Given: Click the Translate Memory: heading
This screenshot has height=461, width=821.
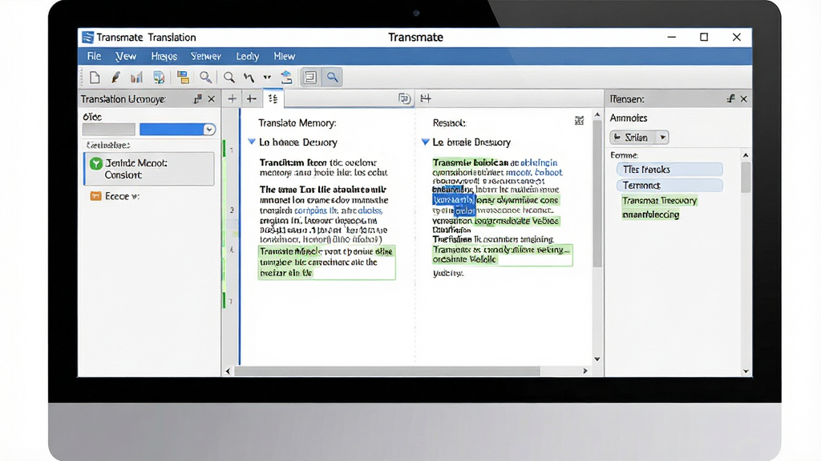Looking at the screenshot, I should pyautogui.click(x=297, y=122).
